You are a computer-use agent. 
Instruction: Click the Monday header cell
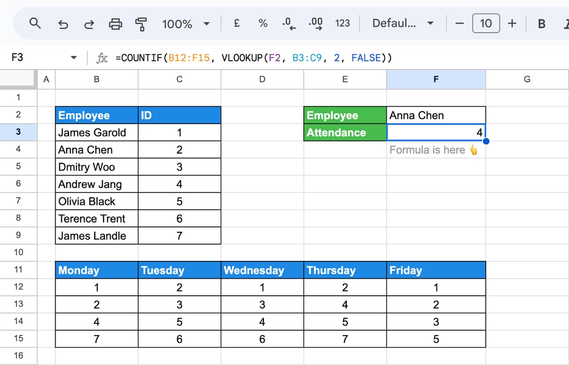point(97,270)
